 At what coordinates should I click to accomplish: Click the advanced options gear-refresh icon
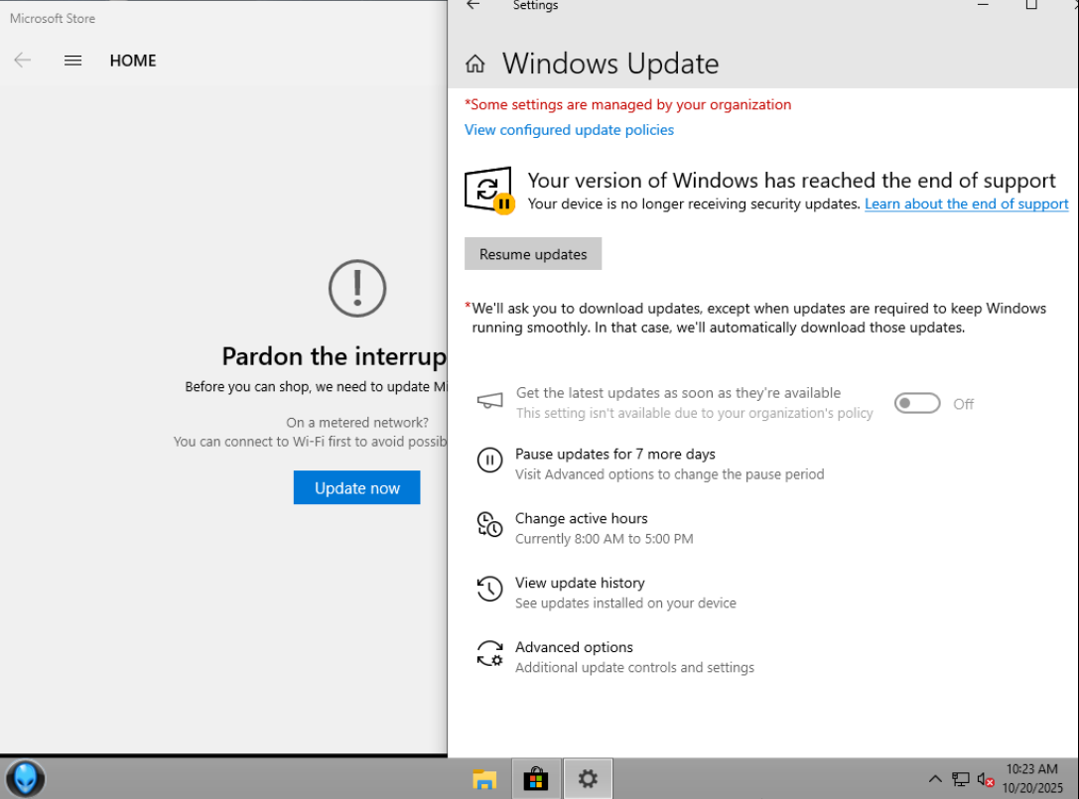(489, 654)
